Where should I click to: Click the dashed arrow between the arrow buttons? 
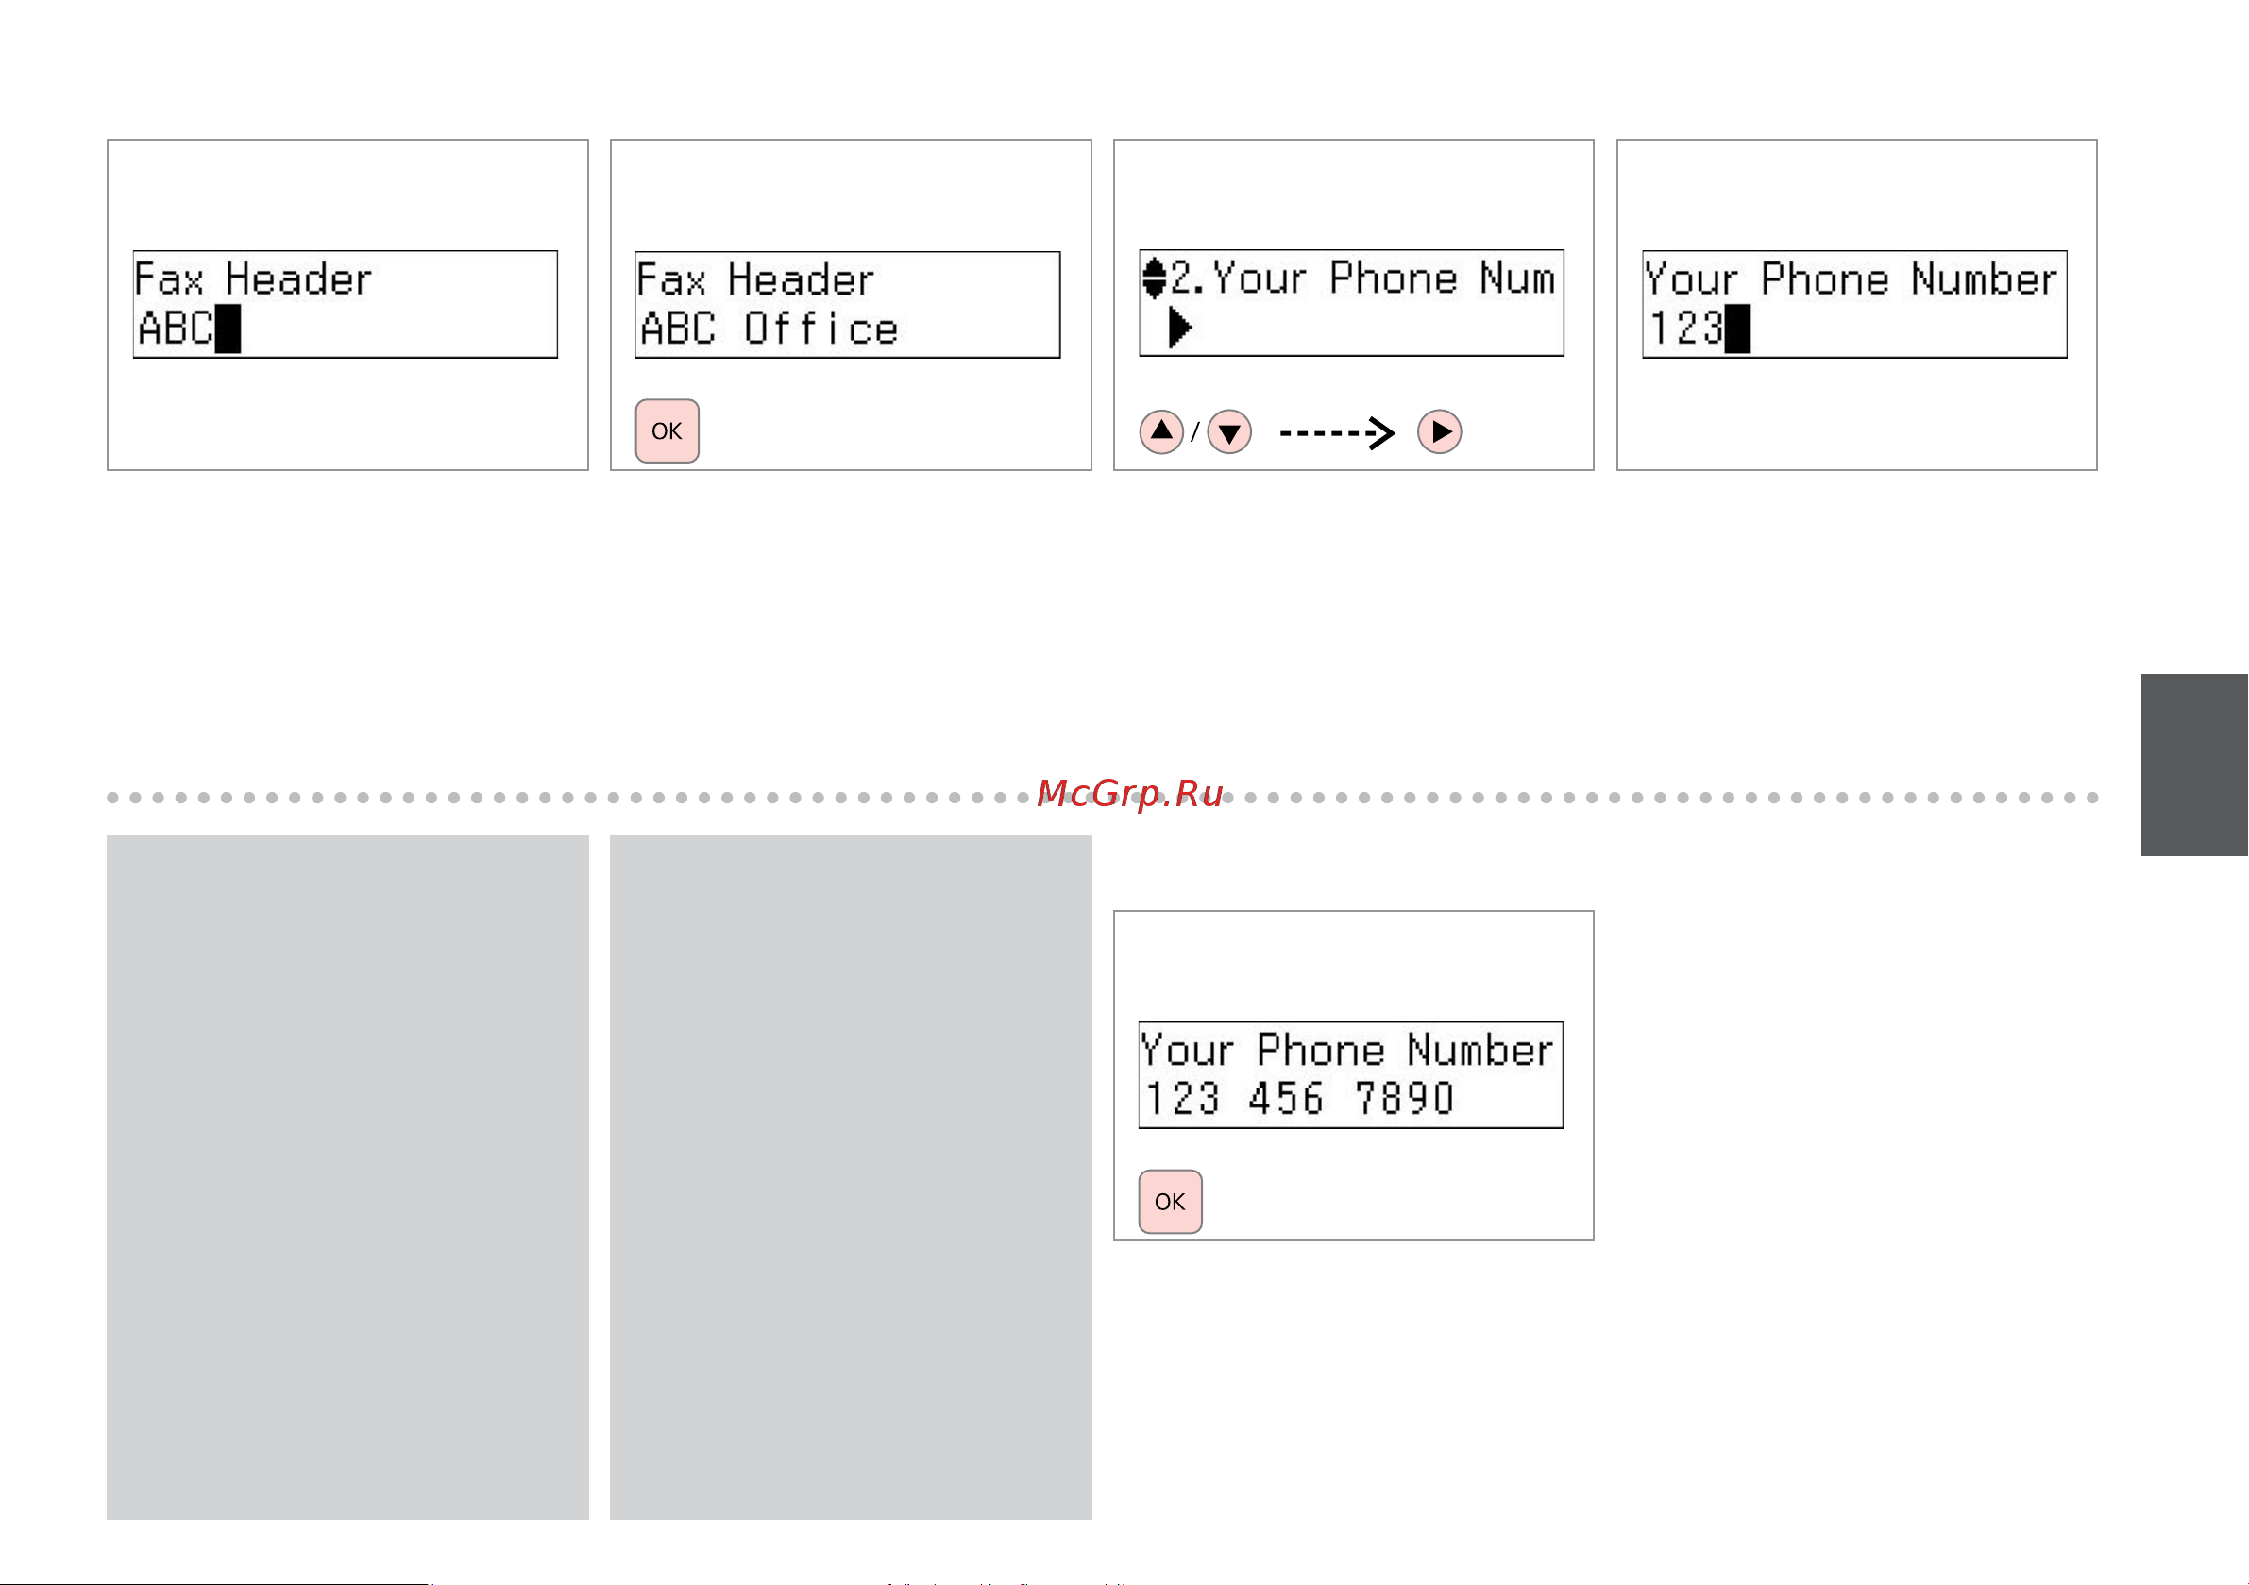(x=1337, y=432)
